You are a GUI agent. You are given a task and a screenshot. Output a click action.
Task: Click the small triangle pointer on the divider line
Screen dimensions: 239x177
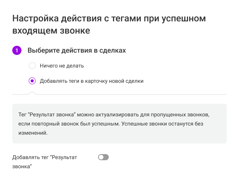[32, 93]
